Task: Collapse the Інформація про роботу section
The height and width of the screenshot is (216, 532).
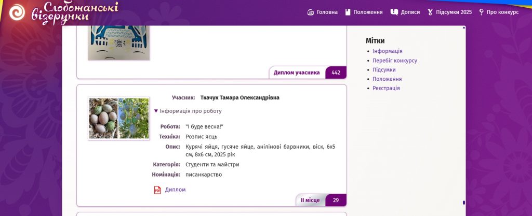Action: pos(188,111)
